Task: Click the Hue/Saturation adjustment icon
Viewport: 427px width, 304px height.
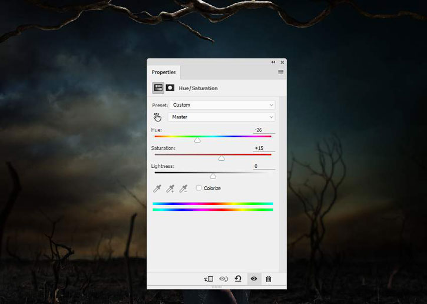Action: [158, 88]
